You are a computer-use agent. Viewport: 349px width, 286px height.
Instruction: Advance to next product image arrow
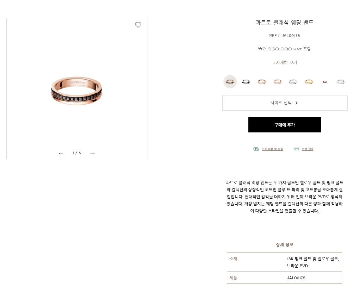(93, 153)
